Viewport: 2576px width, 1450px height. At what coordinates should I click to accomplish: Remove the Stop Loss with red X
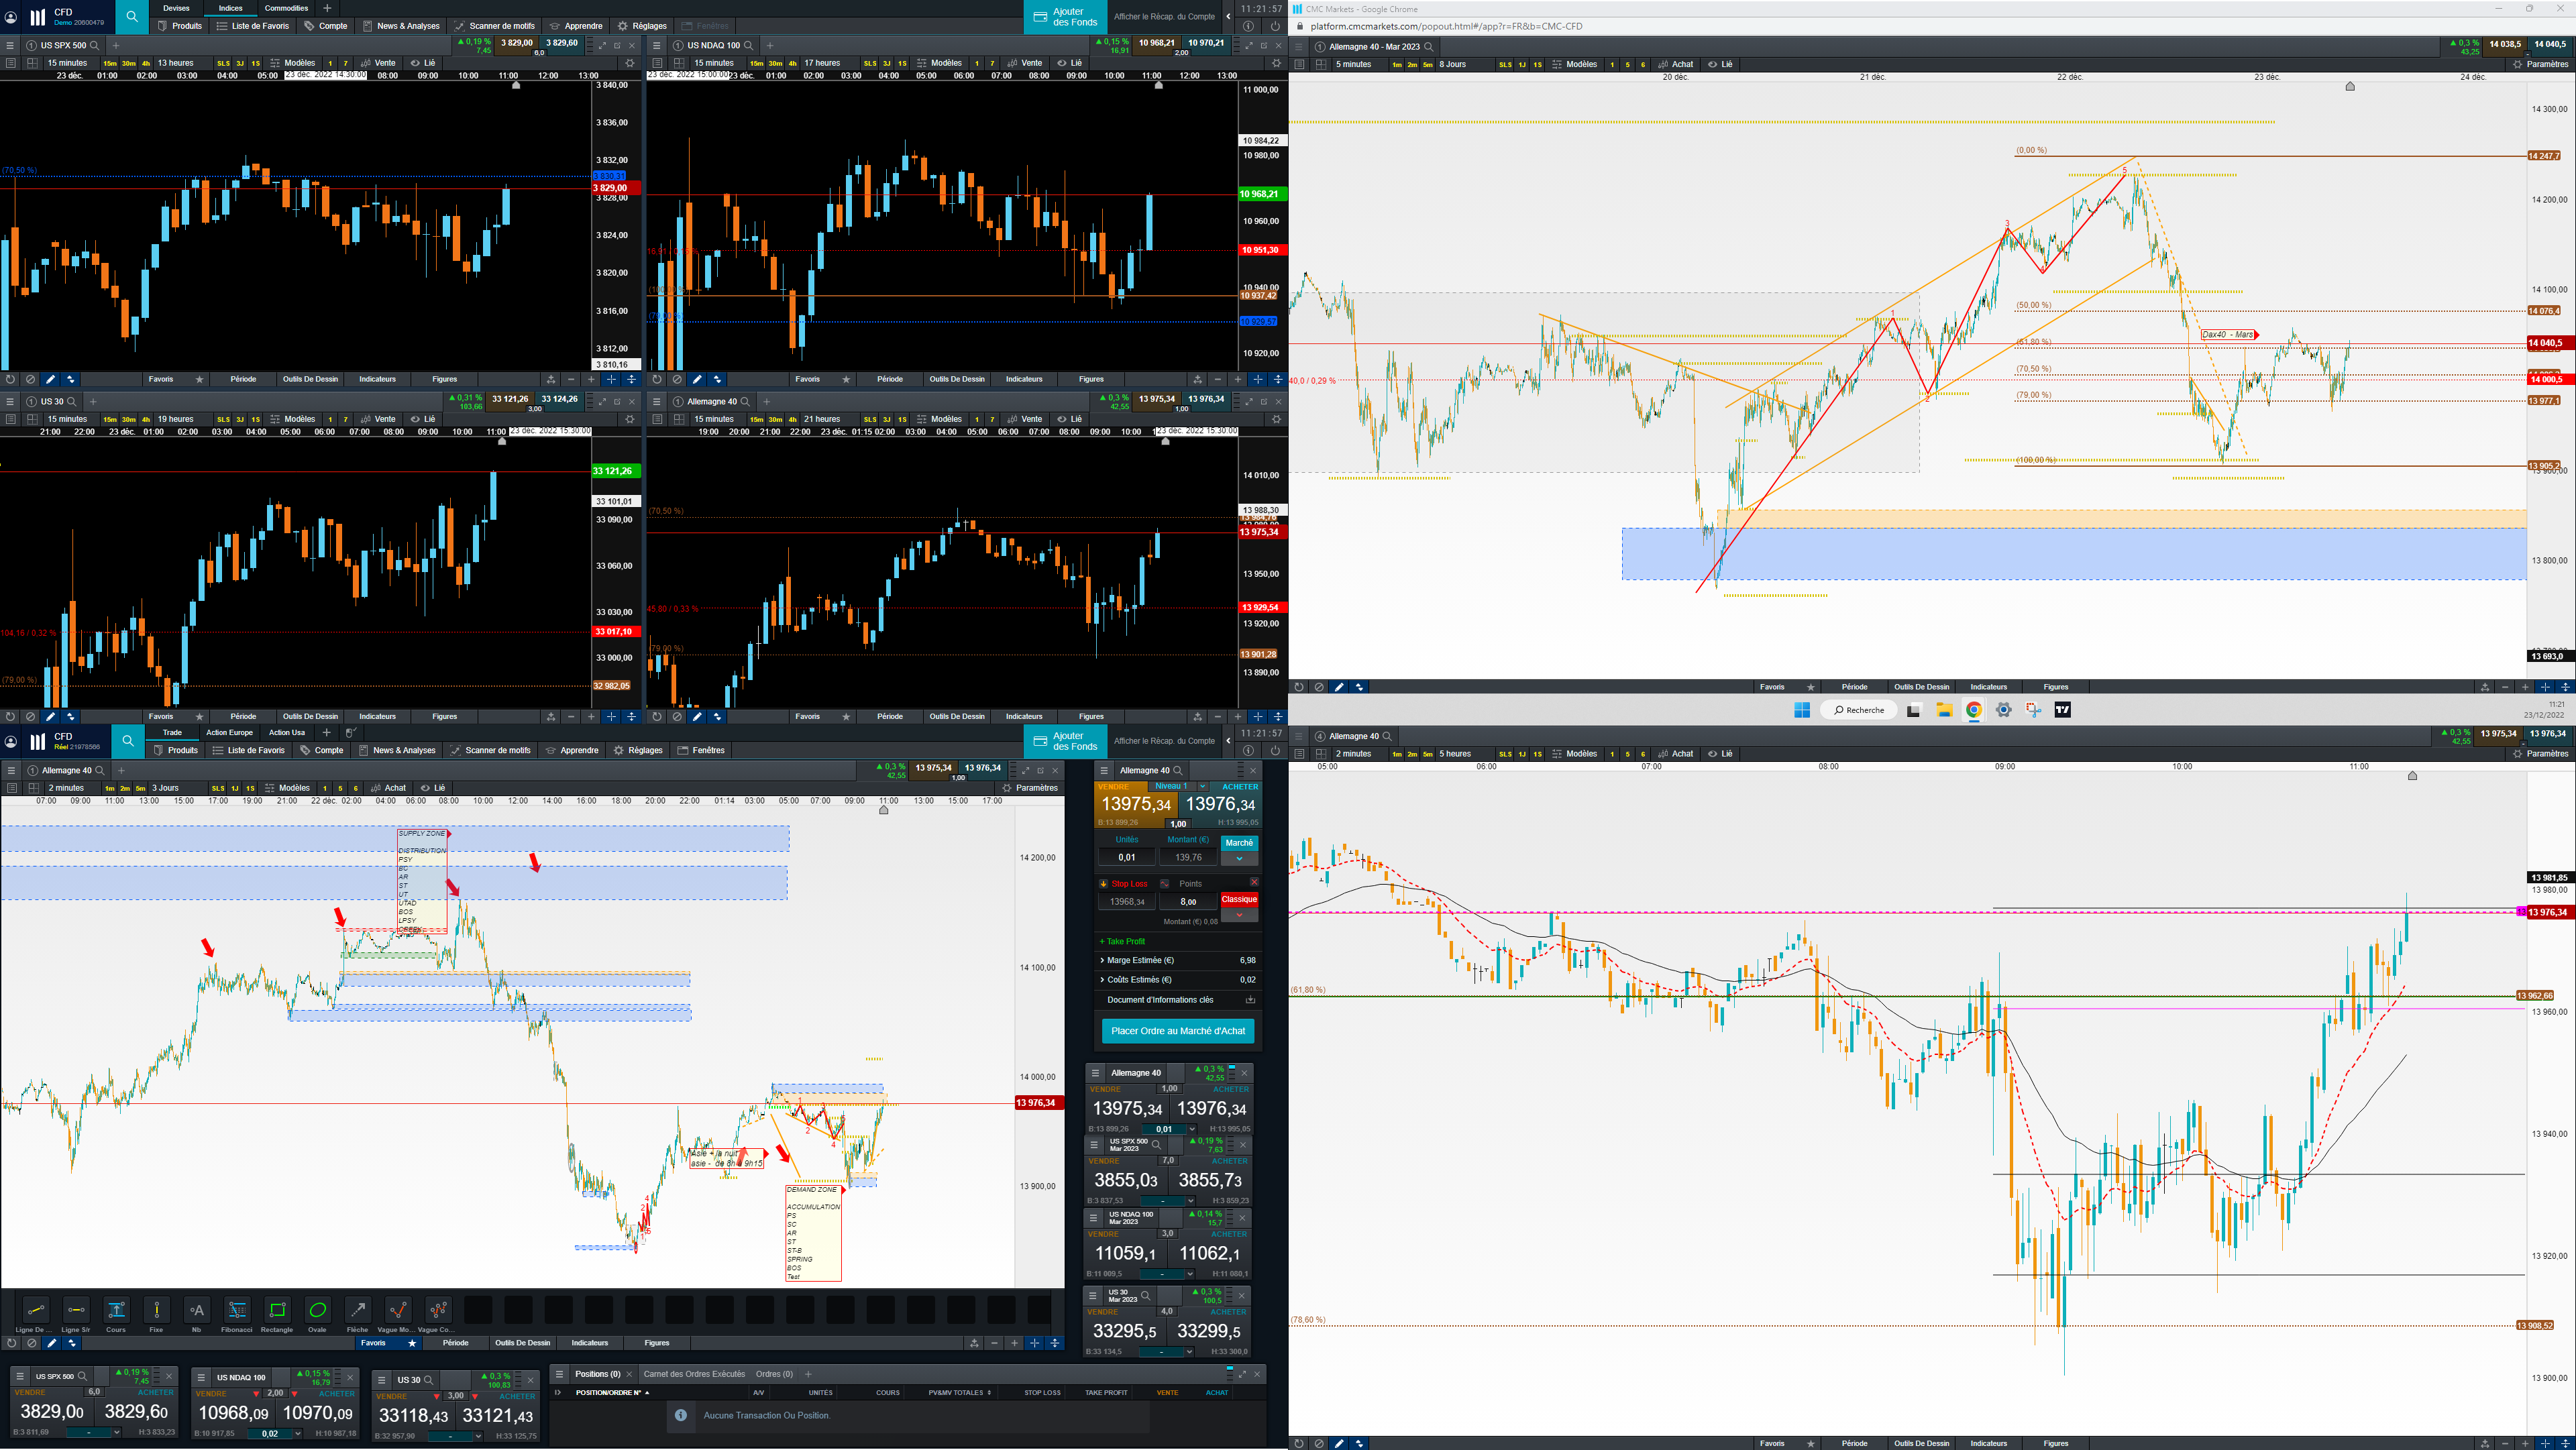(1254, 882)
